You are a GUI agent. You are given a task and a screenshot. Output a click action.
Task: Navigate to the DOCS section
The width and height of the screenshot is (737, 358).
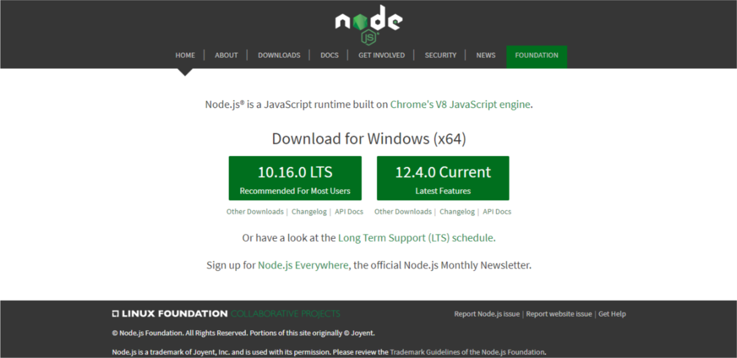coord(329,55)
